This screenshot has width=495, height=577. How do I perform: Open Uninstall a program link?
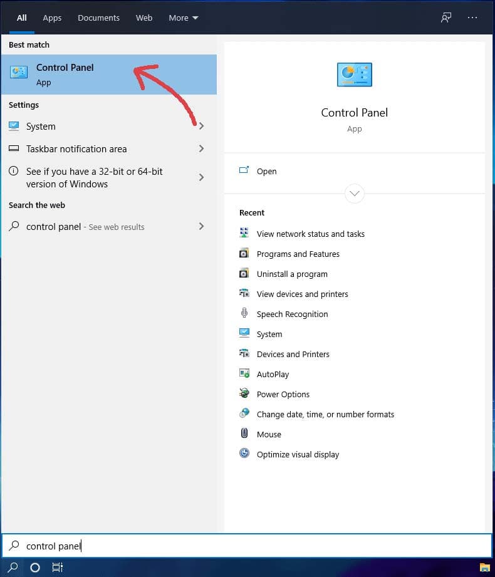click(292, 274)
